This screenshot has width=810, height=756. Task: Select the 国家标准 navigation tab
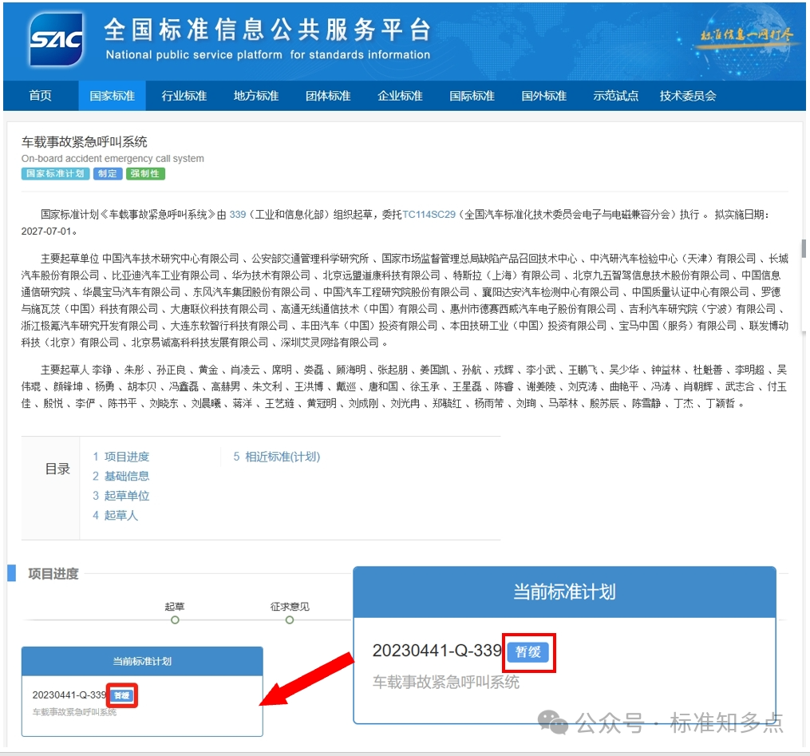coord(113,96)
